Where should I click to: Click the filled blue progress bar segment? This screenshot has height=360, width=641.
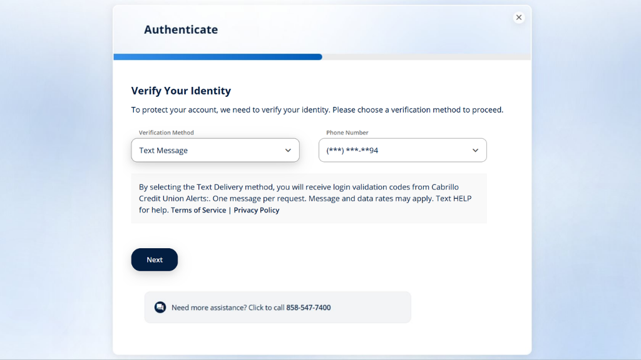point(217,57)
